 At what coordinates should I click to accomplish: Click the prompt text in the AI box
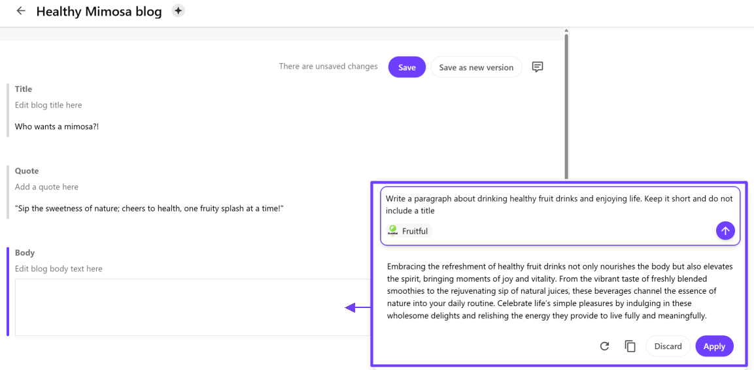559,204
